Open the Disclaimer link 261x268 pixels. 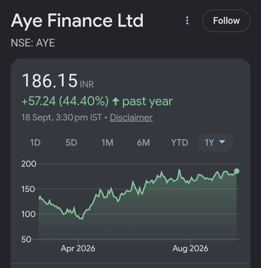click(x=131, y=118)
